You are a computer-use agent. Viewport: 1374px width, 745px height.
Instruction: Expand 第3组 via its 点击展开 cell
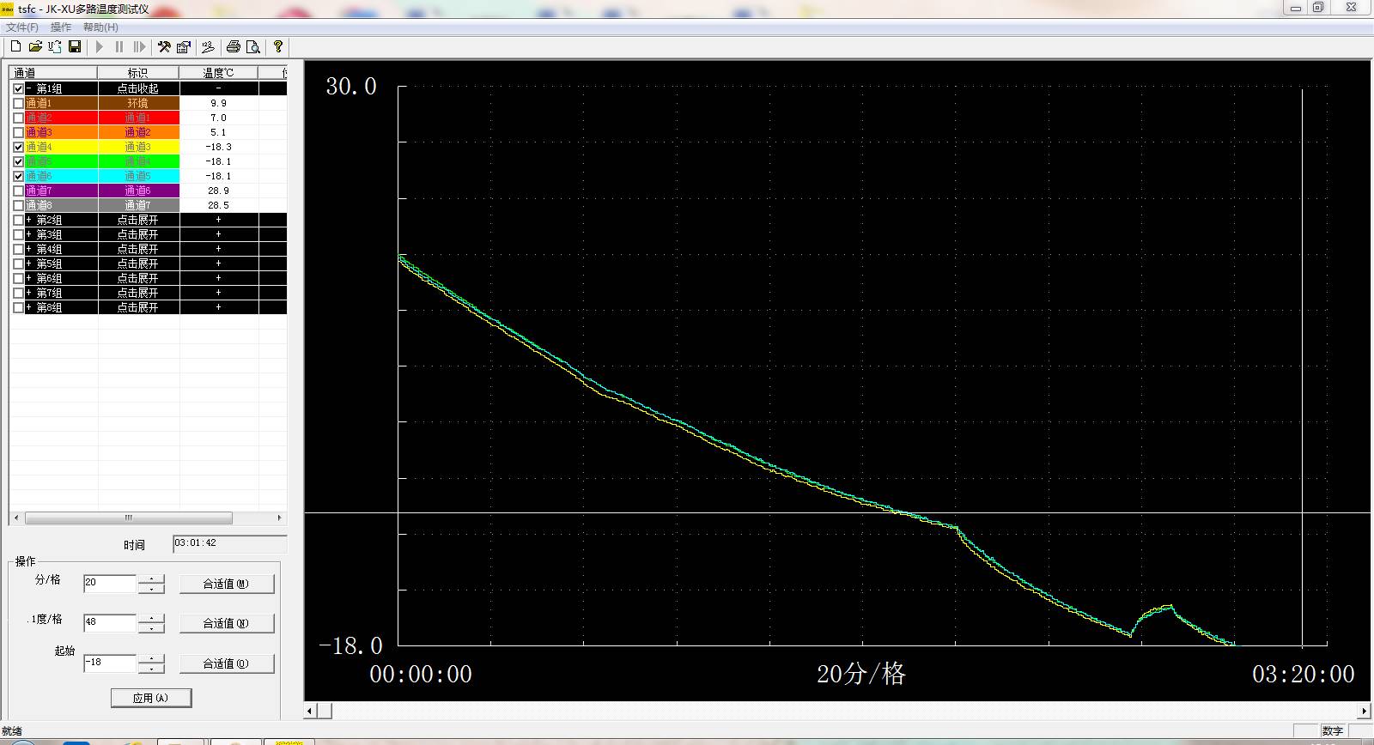(x=138, y=234)
